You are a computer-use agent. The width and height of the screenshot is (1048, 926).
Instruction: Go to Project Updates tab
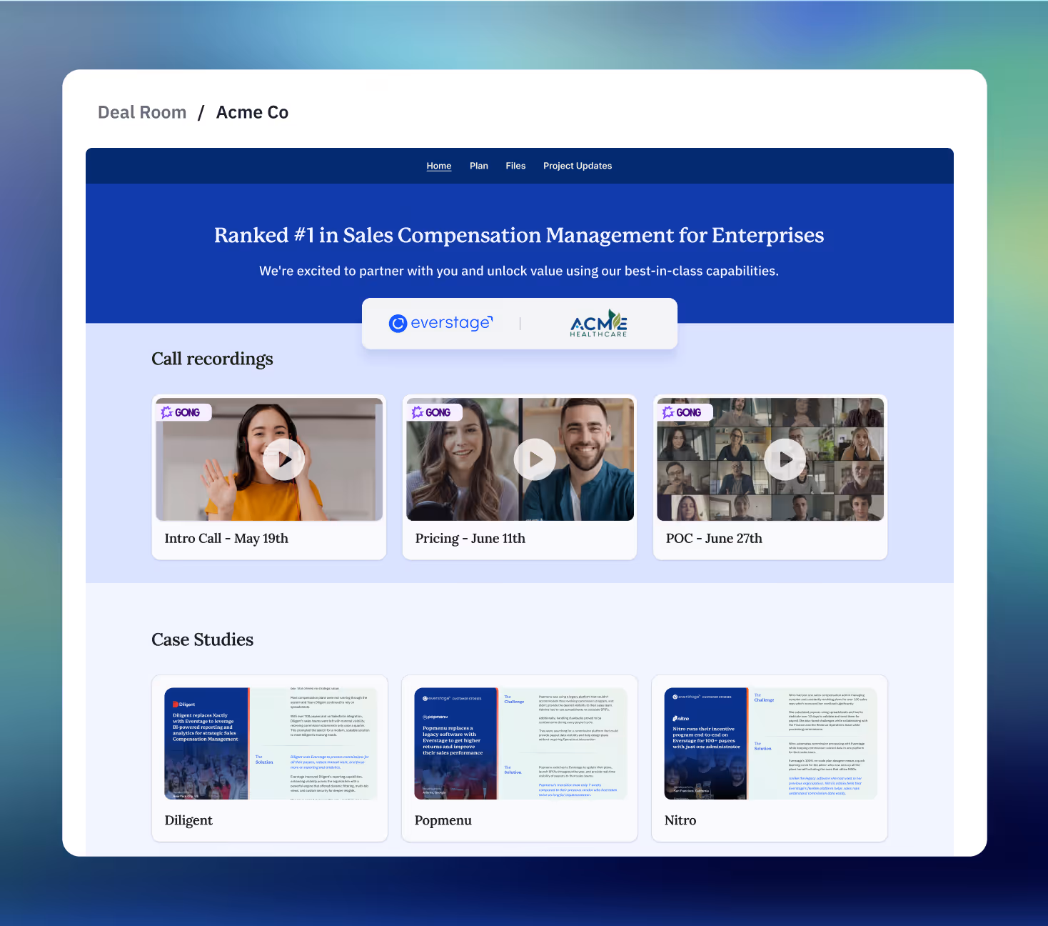(x=578, y=166)
